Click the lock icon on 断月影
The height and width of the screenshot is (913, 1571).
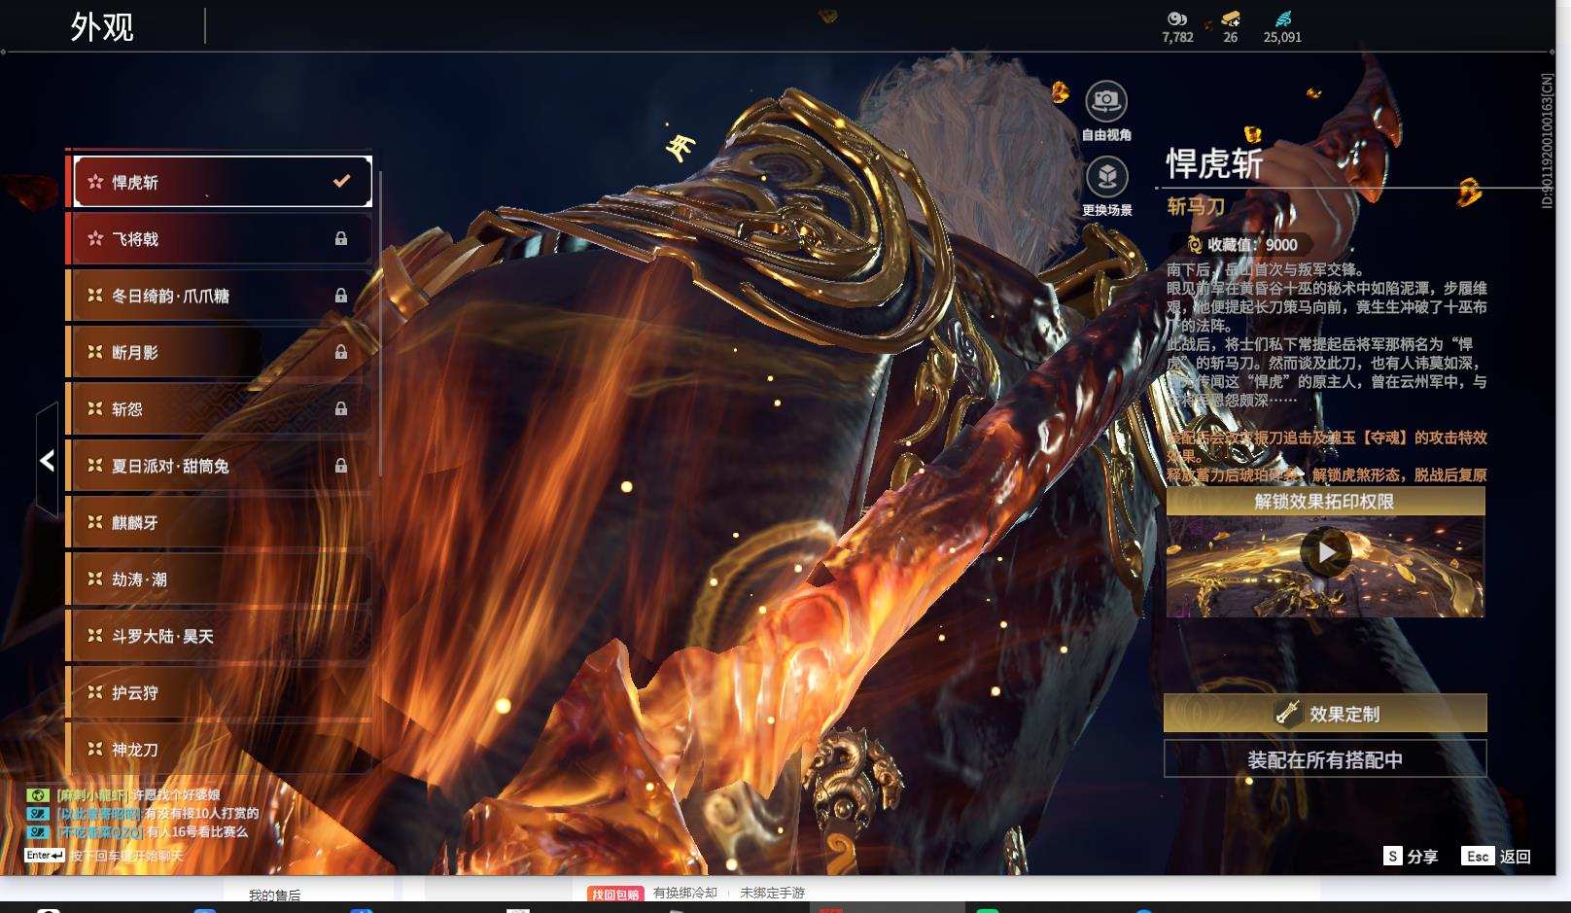point(341,352)
